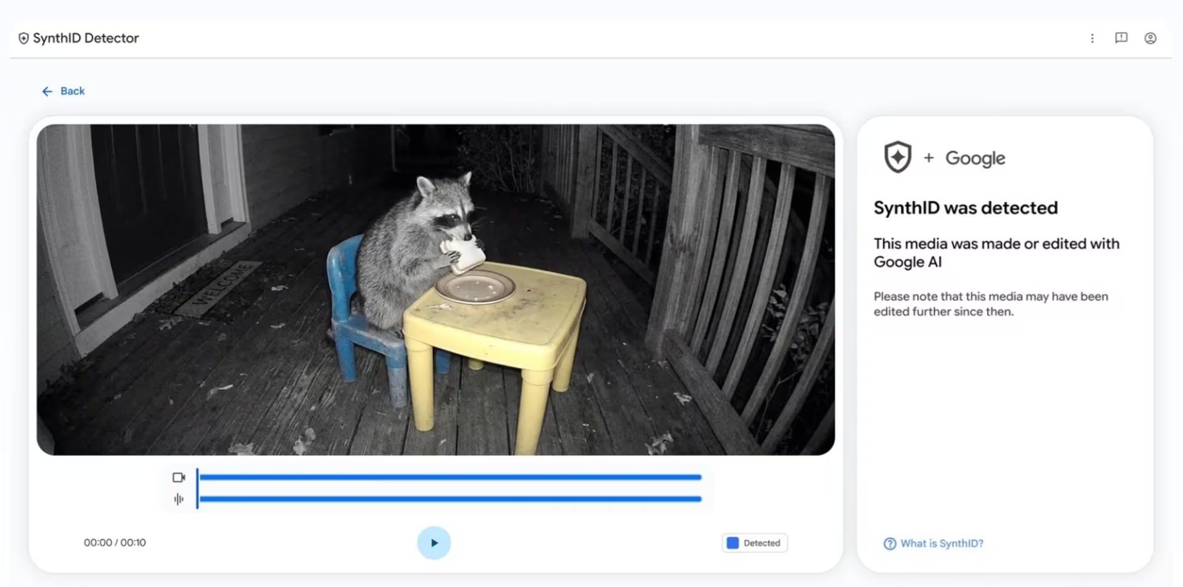Viewport: 1183px width, 587px height.
Task: Click the video track detection bar
Action: 450,477
